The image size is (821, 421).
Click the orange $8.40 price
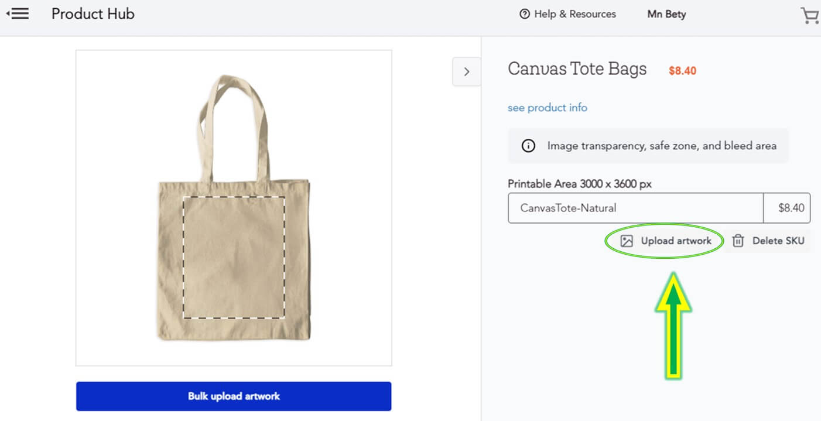[x=682, y=71]
